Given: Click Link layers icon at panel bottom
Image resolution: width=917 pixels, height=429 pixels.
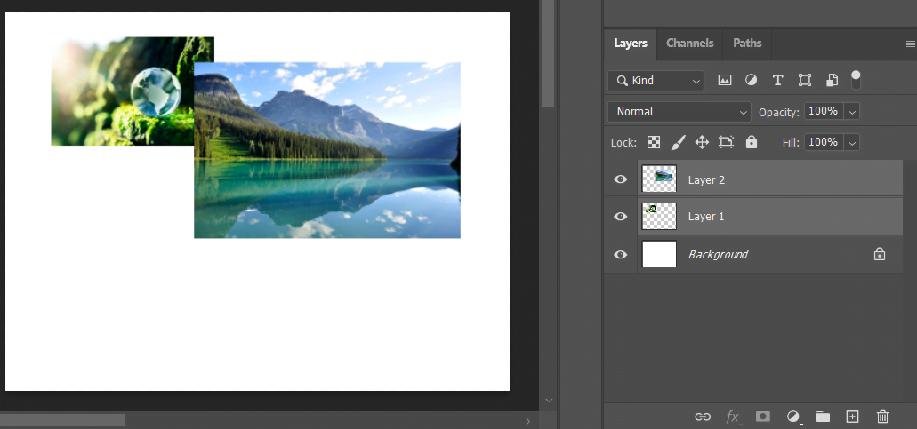Looking at the screenshot, I should (x=702, y=417).
